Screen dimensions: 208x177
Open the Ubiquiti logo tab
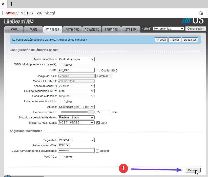[14, 30]
